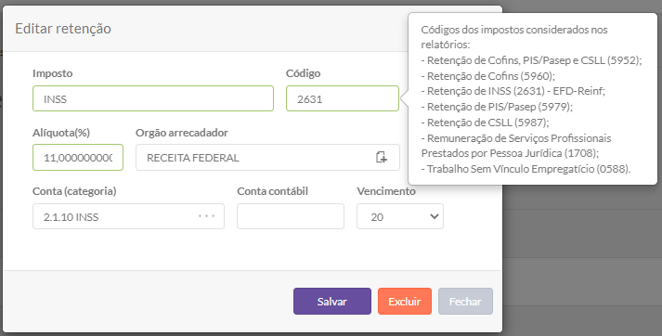Click the Retenção de INSS (2631) tooltip line
Image resolution: width=662 pixels, height=336 pixels.
pyautogui.click(x=513, y=91)
